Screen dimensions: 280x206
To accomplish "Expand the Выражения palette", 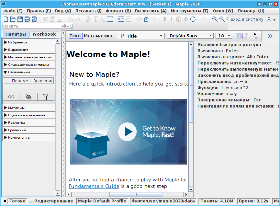I will 28,50.
